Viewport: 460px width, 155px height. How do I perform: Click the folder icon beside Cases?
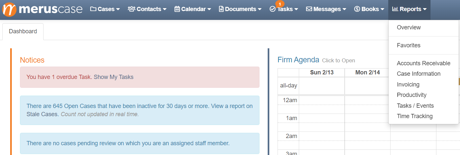(93, 9)
